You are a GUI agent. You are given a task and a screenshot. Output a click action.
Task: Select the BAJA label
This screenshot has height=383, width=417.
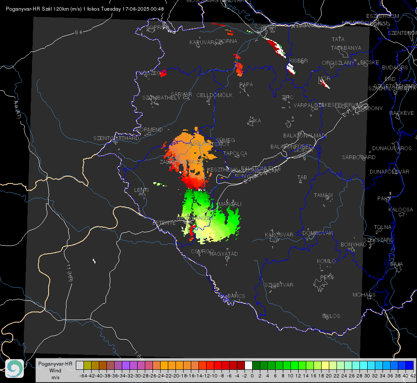click(x=397, y=264)
